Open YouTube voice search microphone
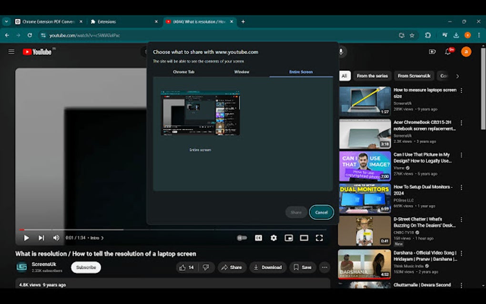The image size is (486, 304). point(341,51)
